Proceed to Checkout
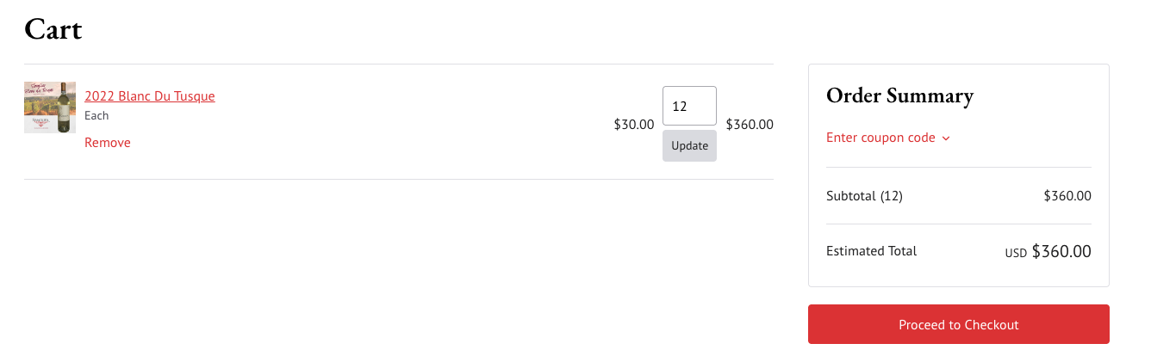1151x356 pixels. click(x=958, y=324)
